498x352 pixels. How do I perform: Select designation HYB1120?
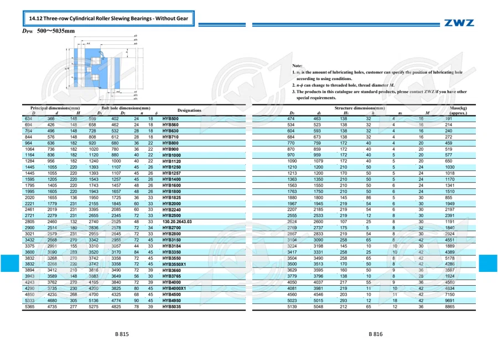(x=172, y=161)
